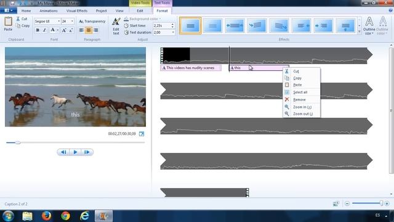
Task: Select the fourth text effect thumbnail
Action: point(257,25)
